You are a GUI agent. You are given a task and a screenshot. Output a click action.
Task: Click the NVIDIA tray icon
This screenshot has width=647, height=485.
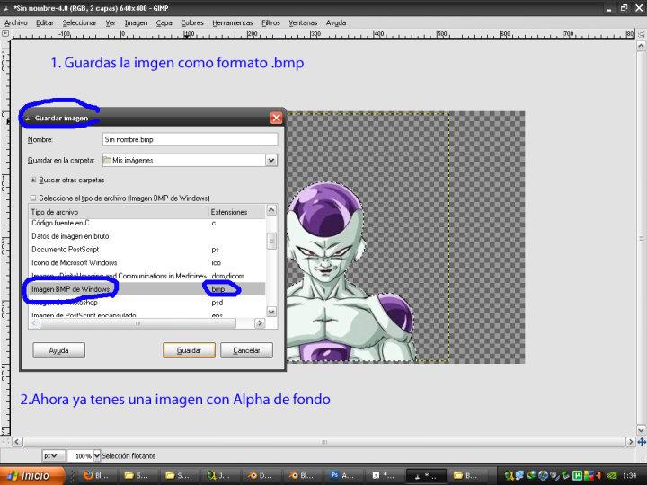[x=612, y=476]
